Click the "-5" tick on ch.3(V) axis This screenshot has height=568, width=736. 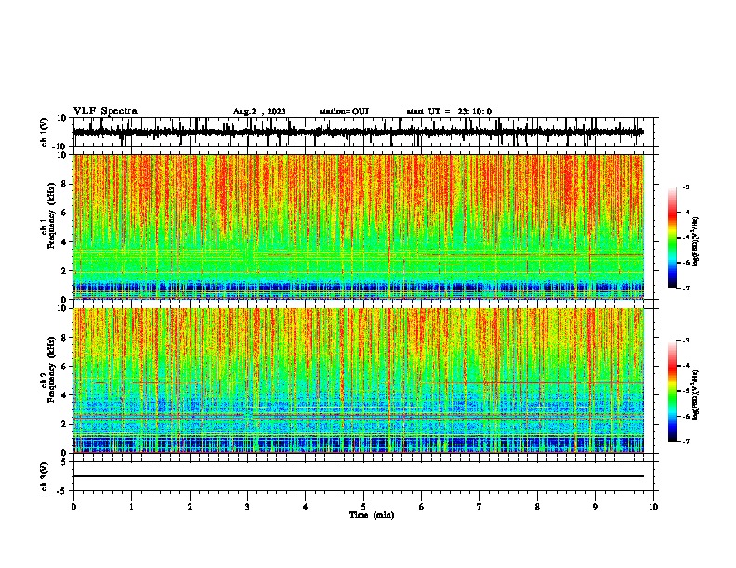[x=62, y=491]
